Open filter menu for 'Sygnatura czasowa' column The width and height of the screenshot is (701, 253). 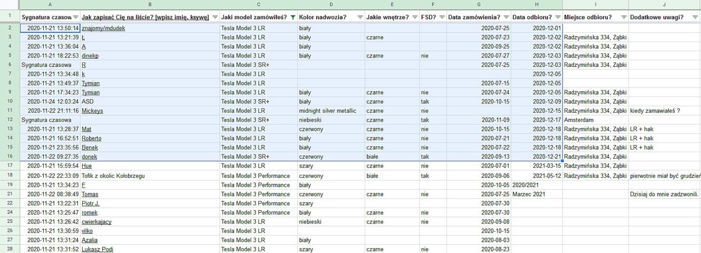(x=76, y=18)
